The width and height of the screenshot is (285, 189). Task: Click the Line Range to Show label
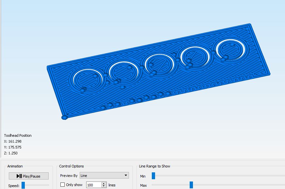(154, 166)
